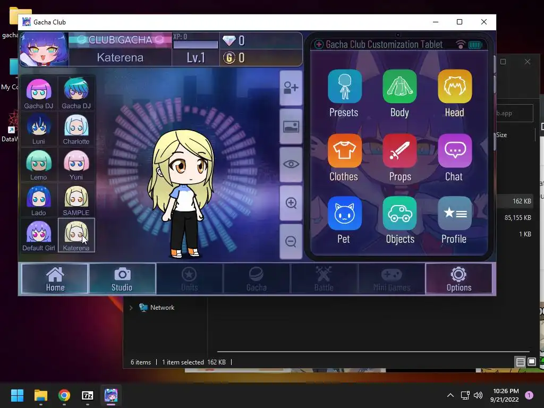
Task: Select the Yuni character slot
Action: (x=76, y=165)
